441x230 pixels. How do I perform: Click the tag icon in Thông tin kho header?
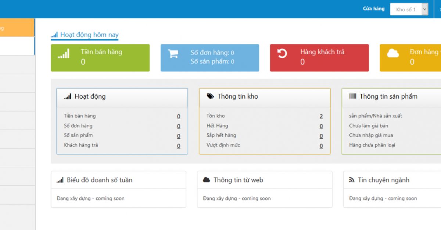click(x=210, y=96)
